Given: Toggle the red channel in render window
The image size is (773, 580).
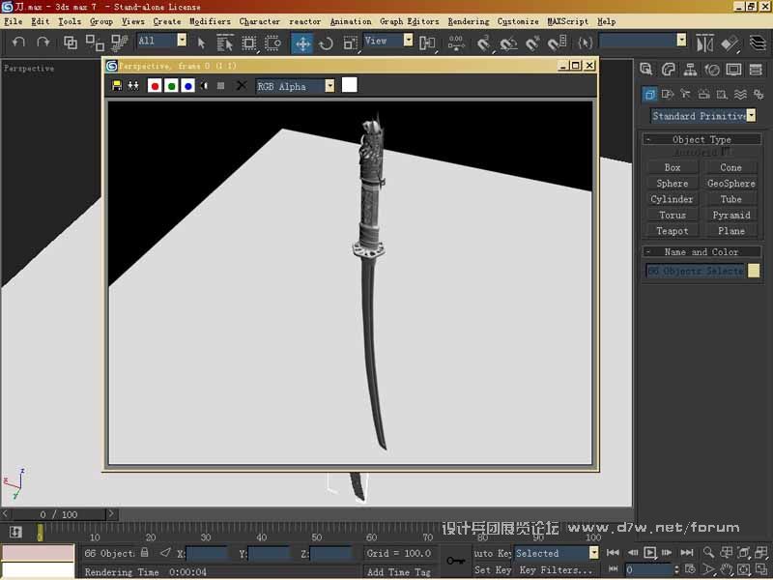Looking at the screenshot, I should 155,86.
